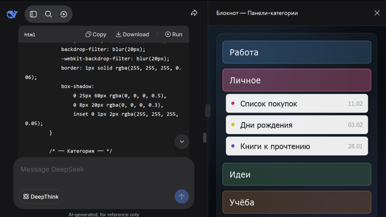
Task: Click the box-shadow: code line
Action: pos(78,86)
